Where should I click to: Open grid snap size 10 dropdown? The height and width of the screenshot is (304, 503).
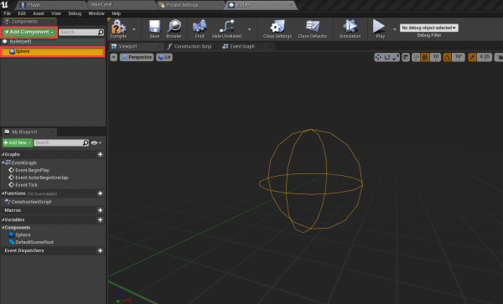[x=435, y=57]
